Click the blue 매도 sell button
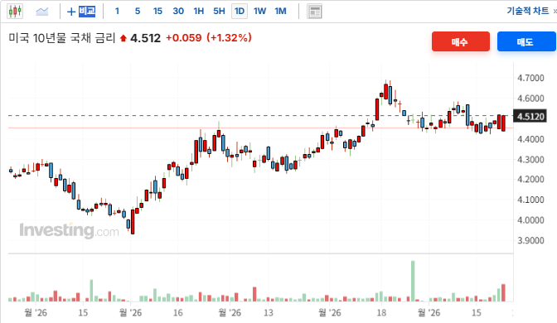The height and width of the screenshot is (323, 557). tap(526, 41)
